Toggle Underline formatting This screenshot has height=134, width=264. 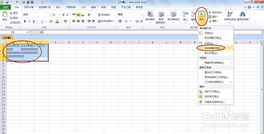[x=34, y=21]
